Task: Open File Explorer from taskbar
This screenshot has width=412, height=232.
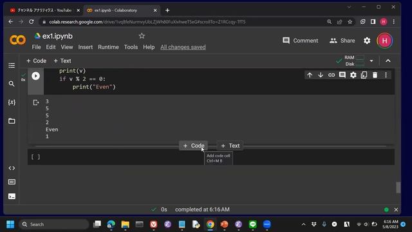Action: pos(125,224)
